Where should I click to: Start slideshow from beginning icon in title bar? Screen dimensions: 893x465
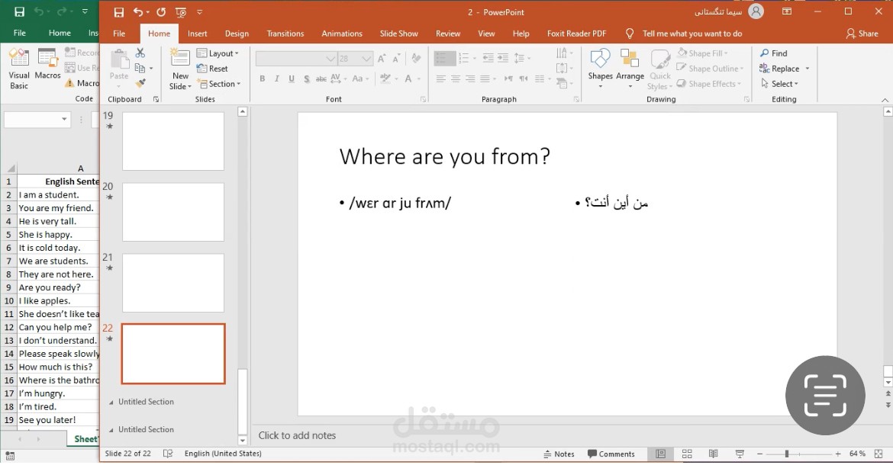click(181, 12)
